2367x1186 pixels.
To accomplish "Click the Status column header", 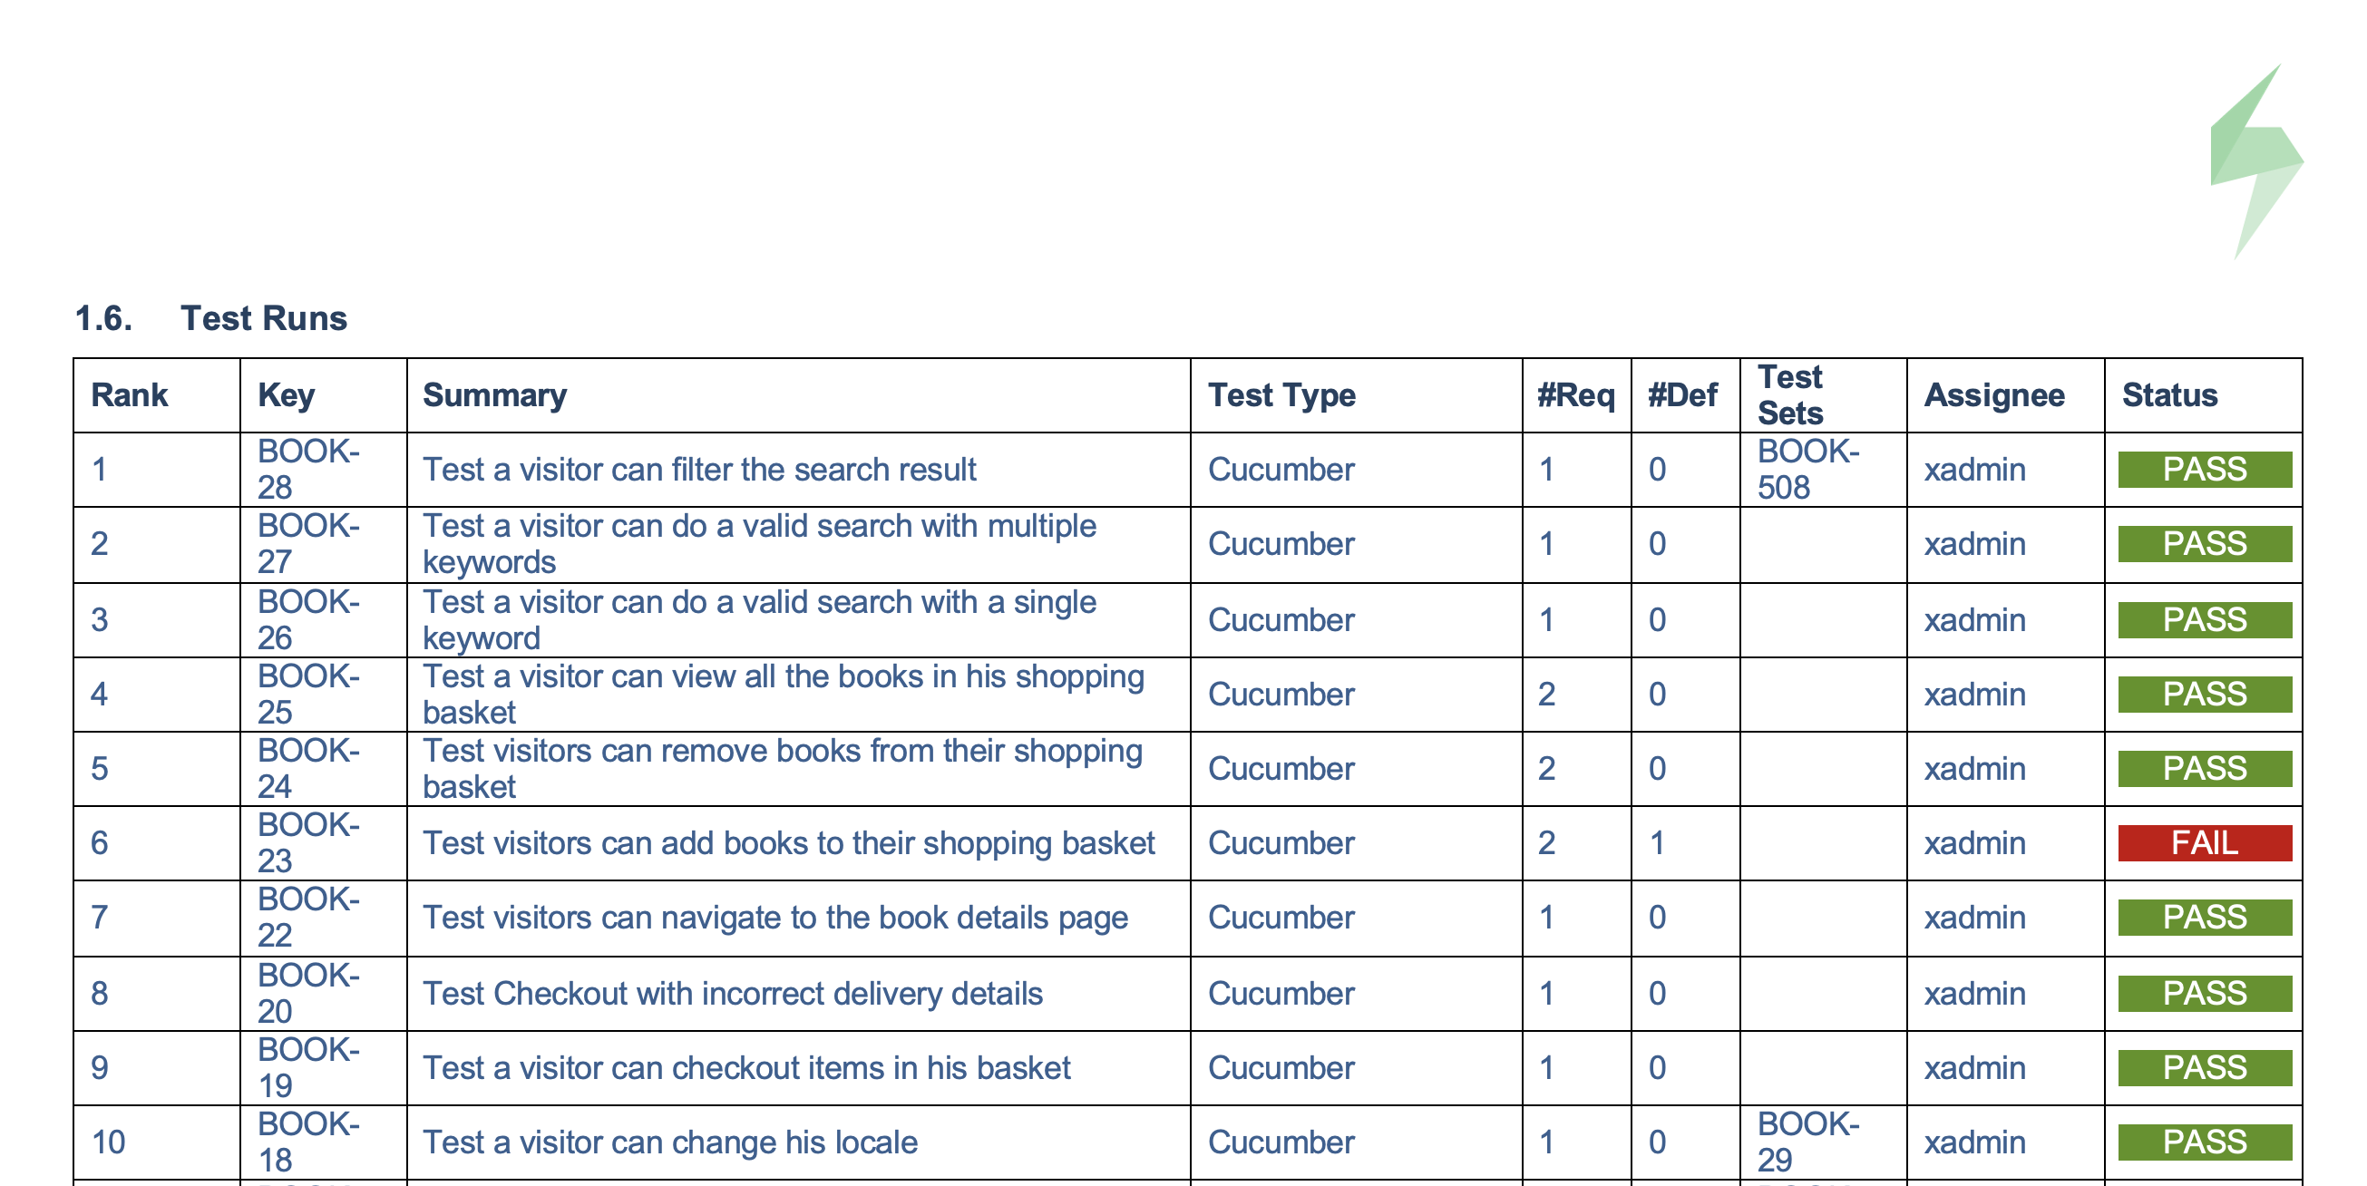I will 2169,395.
